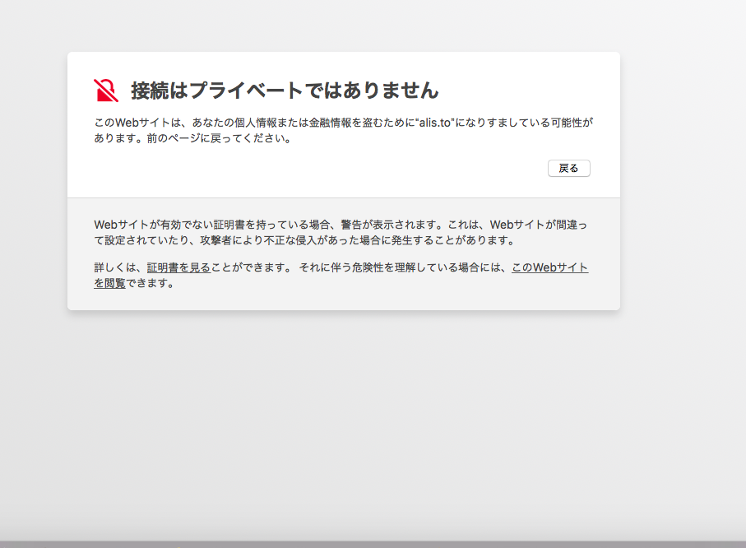Click the text できます after the browse link
This screenshot has width=746, height=548.
(x=150, y=283)
